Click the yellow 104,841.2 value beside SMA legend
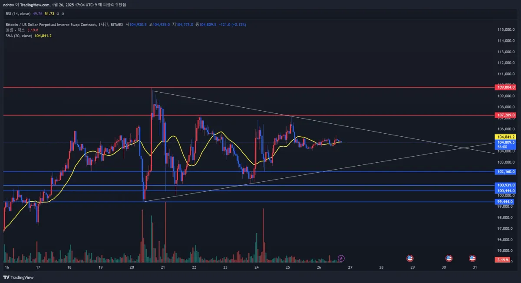The width and height of the screenshot is (521, 283). pos(43,35)
